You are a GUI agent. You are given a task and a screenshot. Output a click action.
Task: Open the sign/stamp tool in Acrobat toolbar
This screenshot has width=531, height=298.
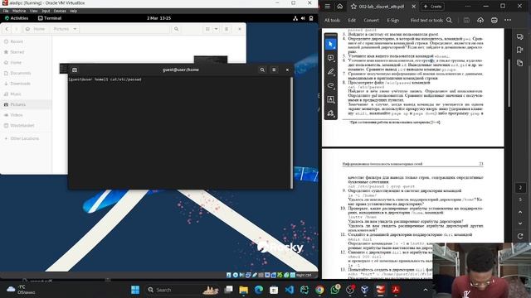tap(331, 113)
